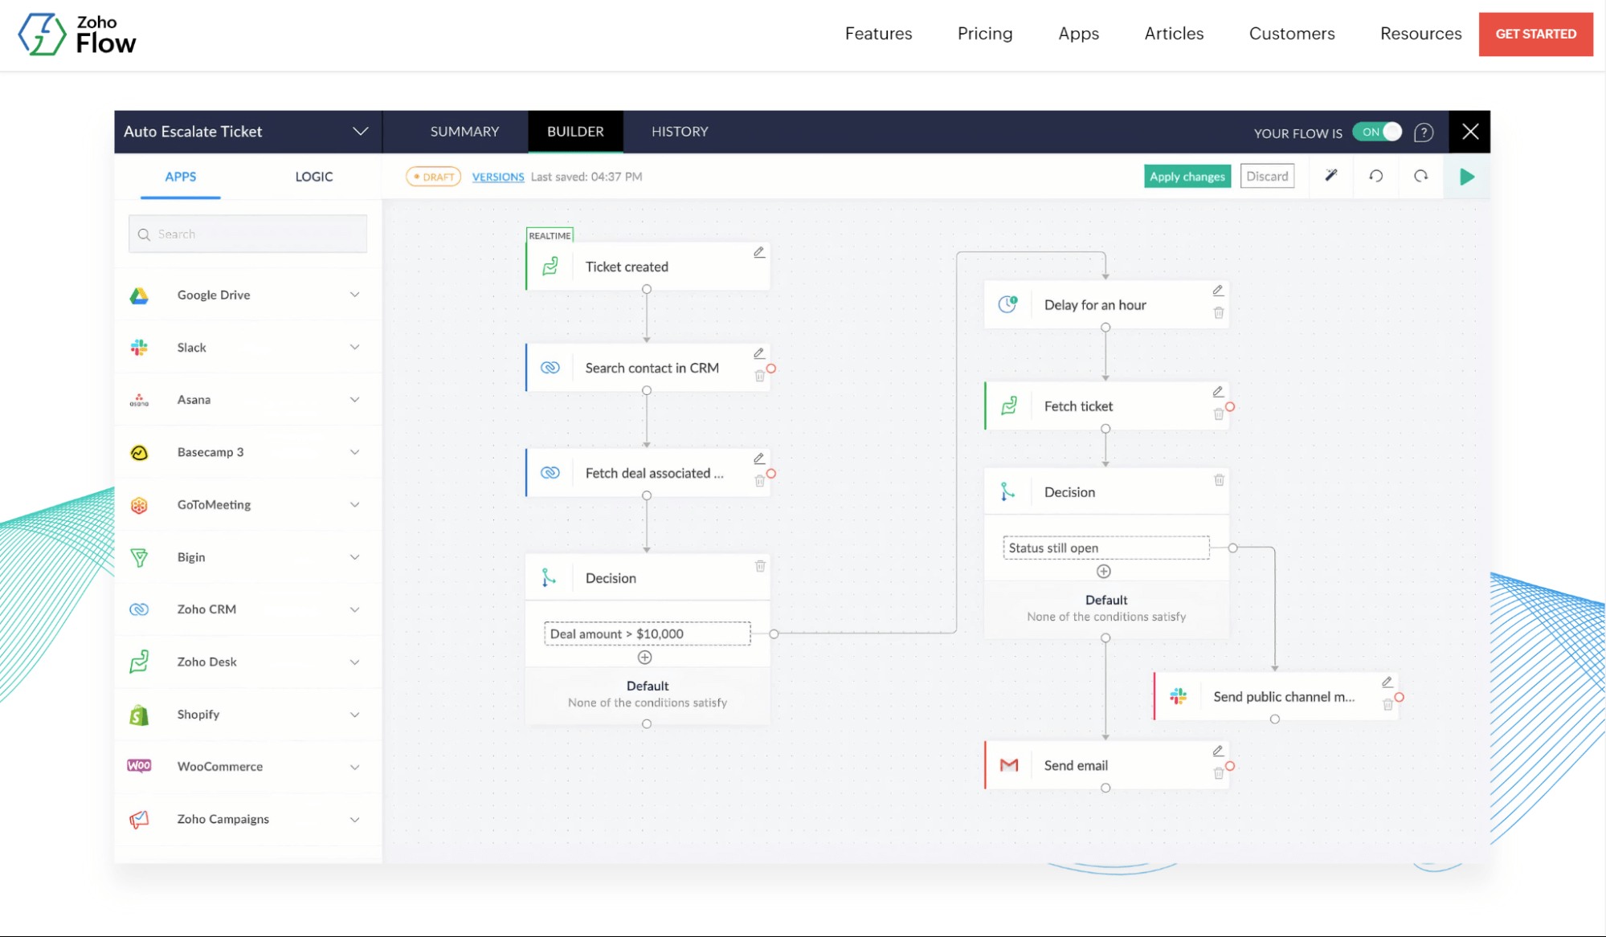Click the undo arrow icon
The image size is (1606, 937).
click(1375, 176)
